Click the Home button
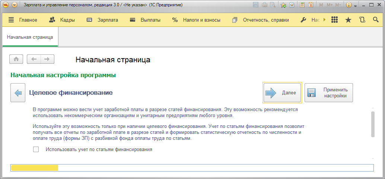The image size is (385, 179). tap(16, 59)
